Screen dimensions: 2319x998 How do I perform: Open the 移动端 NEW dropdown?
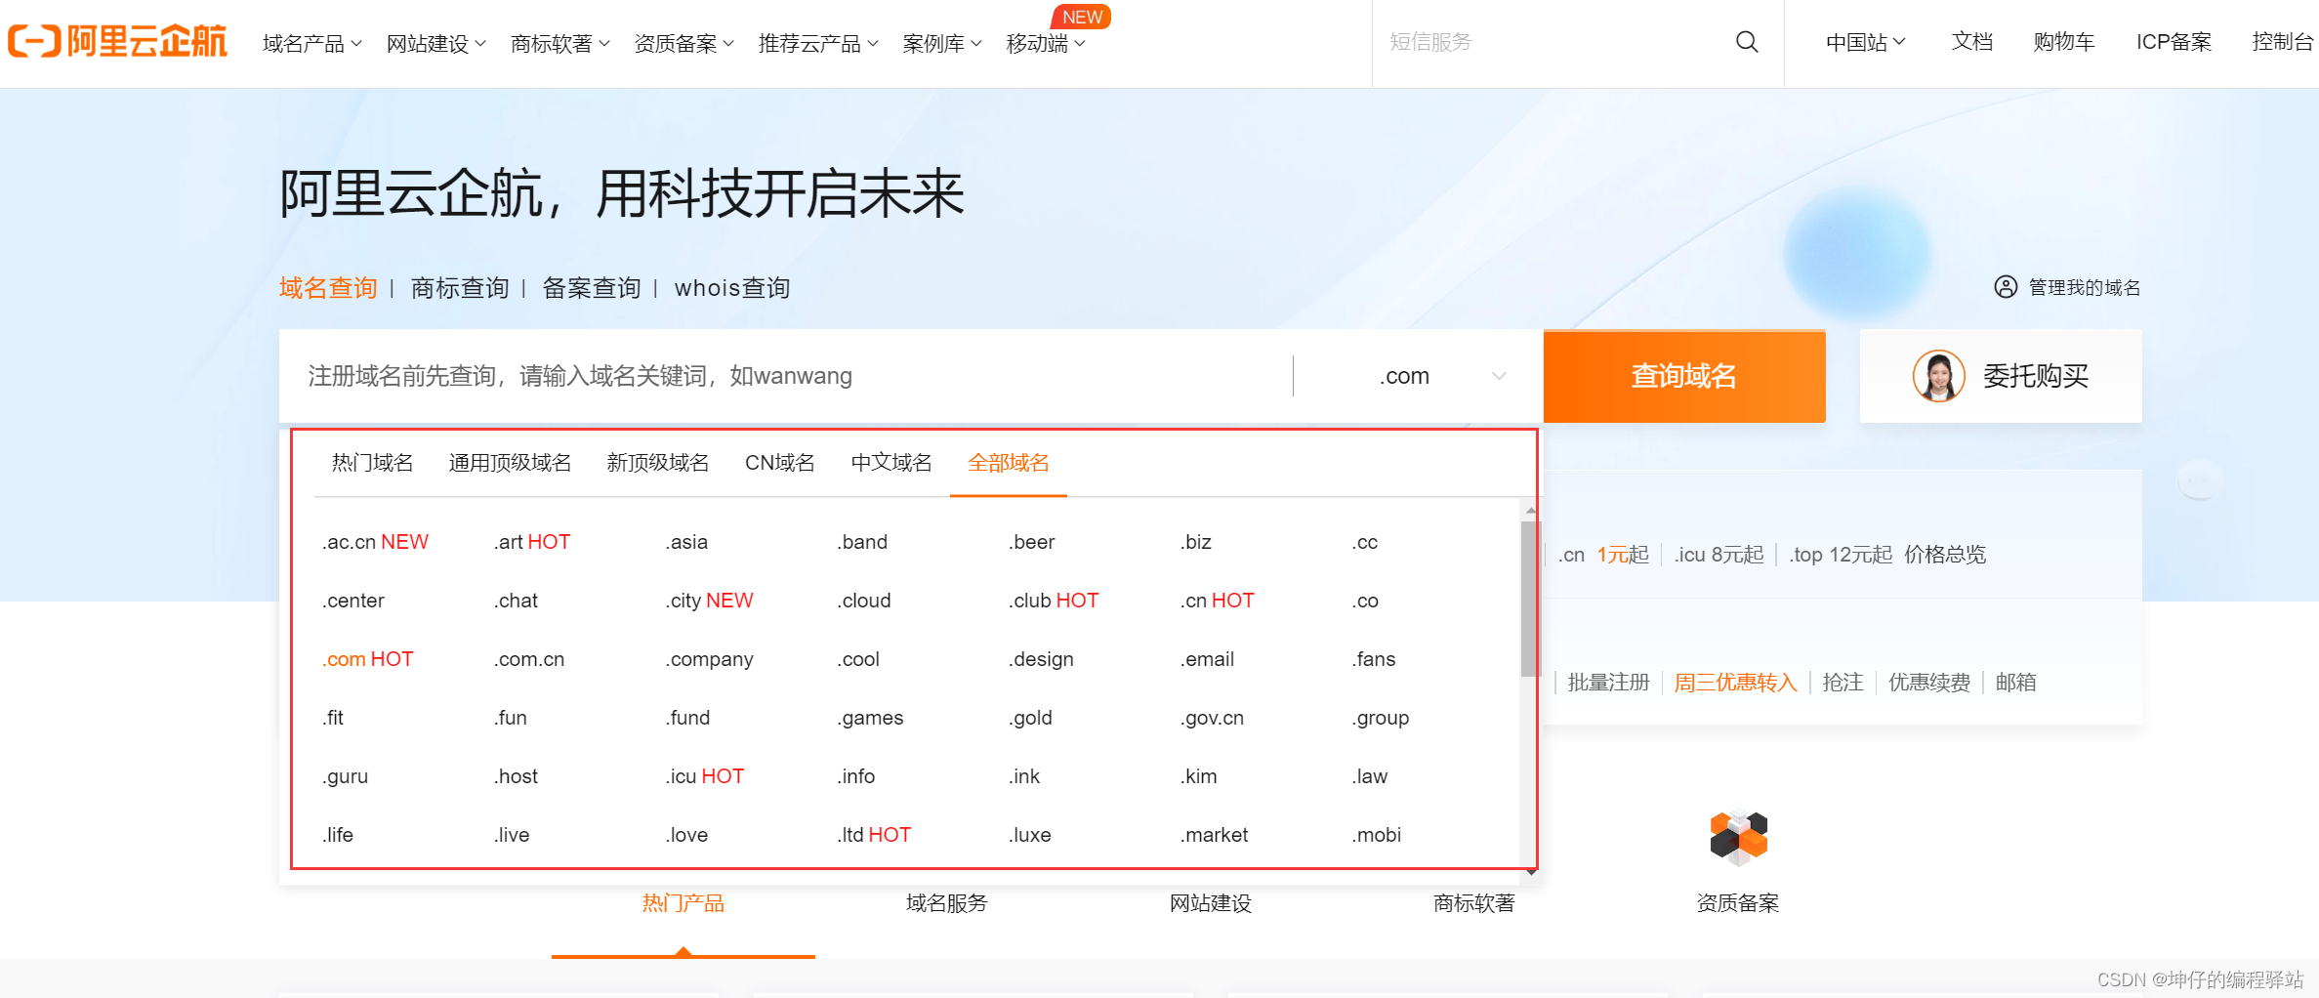pos(1046,44)
